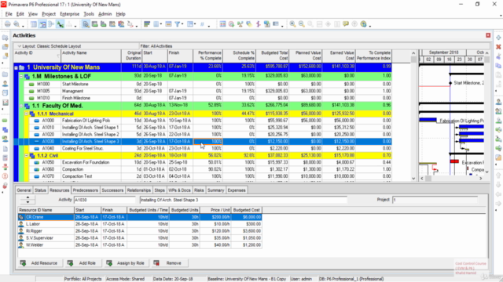Click the Remove button
This screenshot has height=282, width=503.
click(x=170, y=263)
